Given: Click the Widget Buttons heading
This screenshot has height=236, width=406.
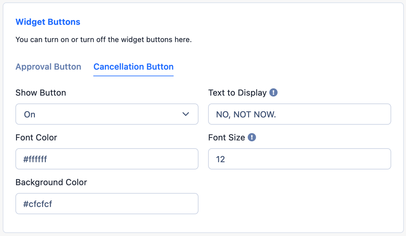Looking at the screenshot, I should (x=48, y=22).
